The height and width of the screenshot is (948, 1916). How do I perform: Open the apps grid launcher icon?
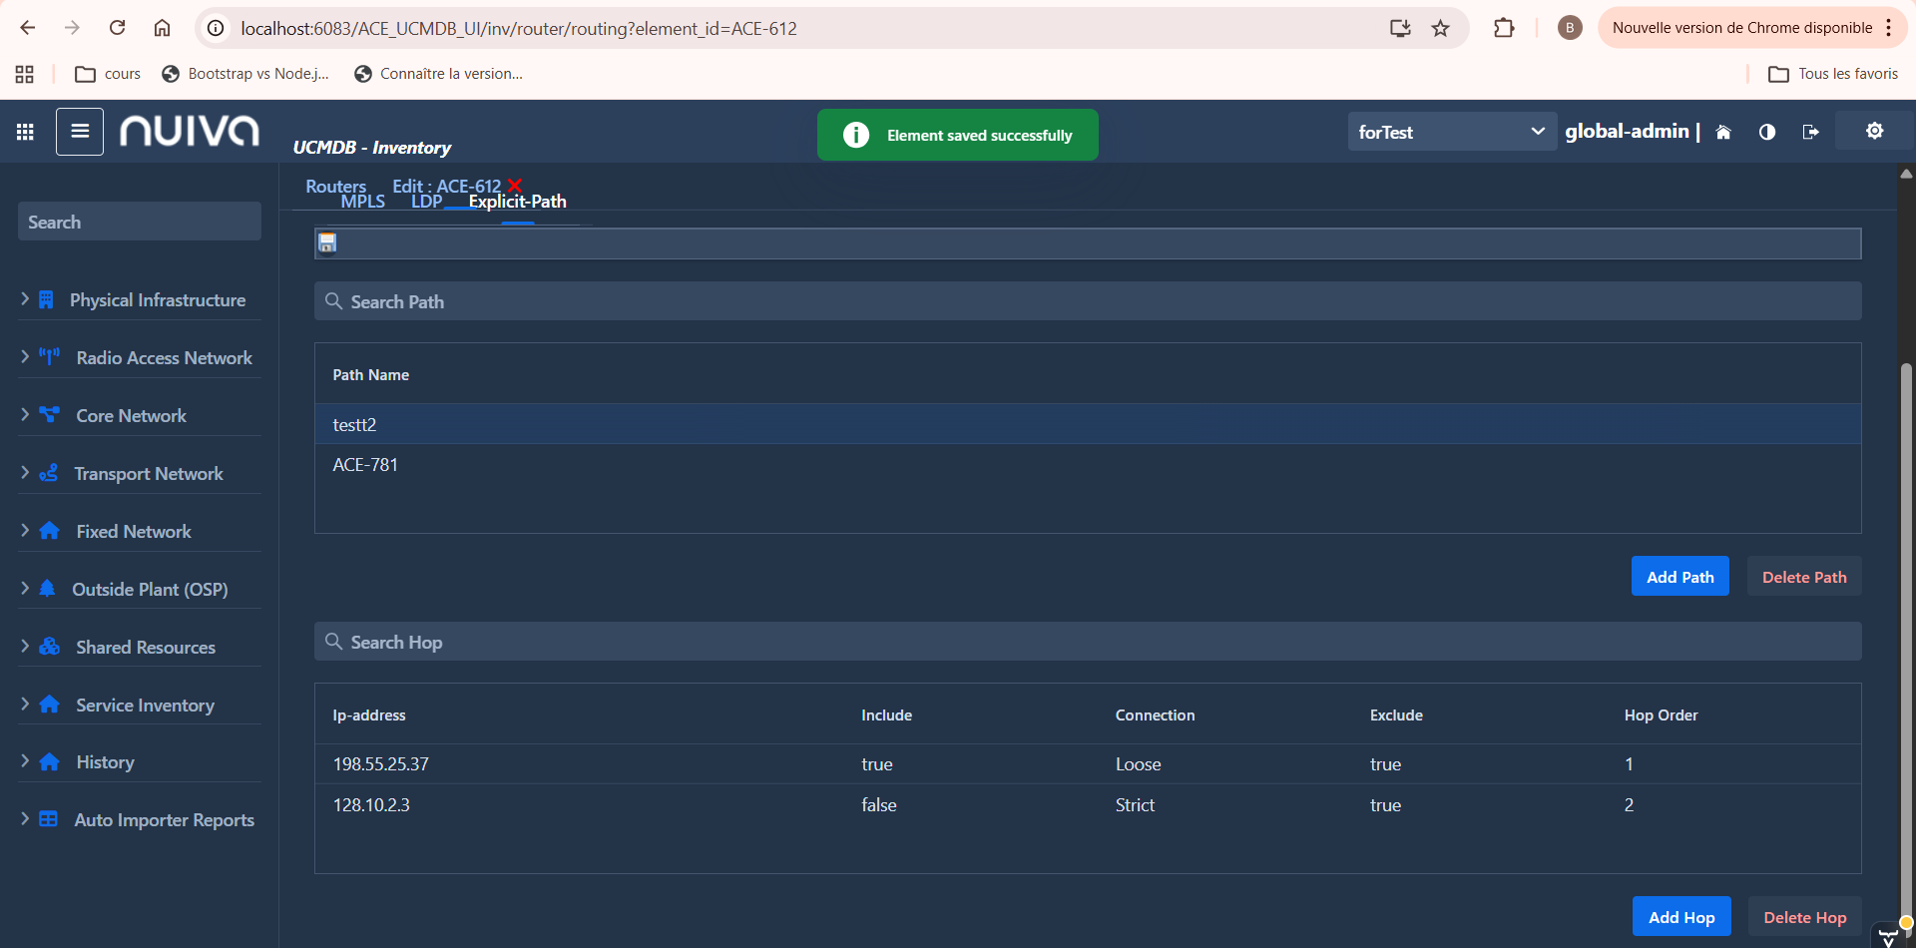coord(25,132)
